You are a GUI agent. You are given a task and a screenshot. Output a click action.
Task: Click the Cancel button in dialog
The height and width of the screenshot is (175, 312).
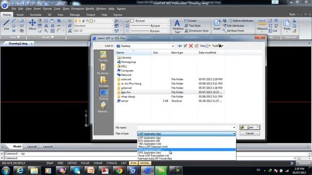pos(250,133)
